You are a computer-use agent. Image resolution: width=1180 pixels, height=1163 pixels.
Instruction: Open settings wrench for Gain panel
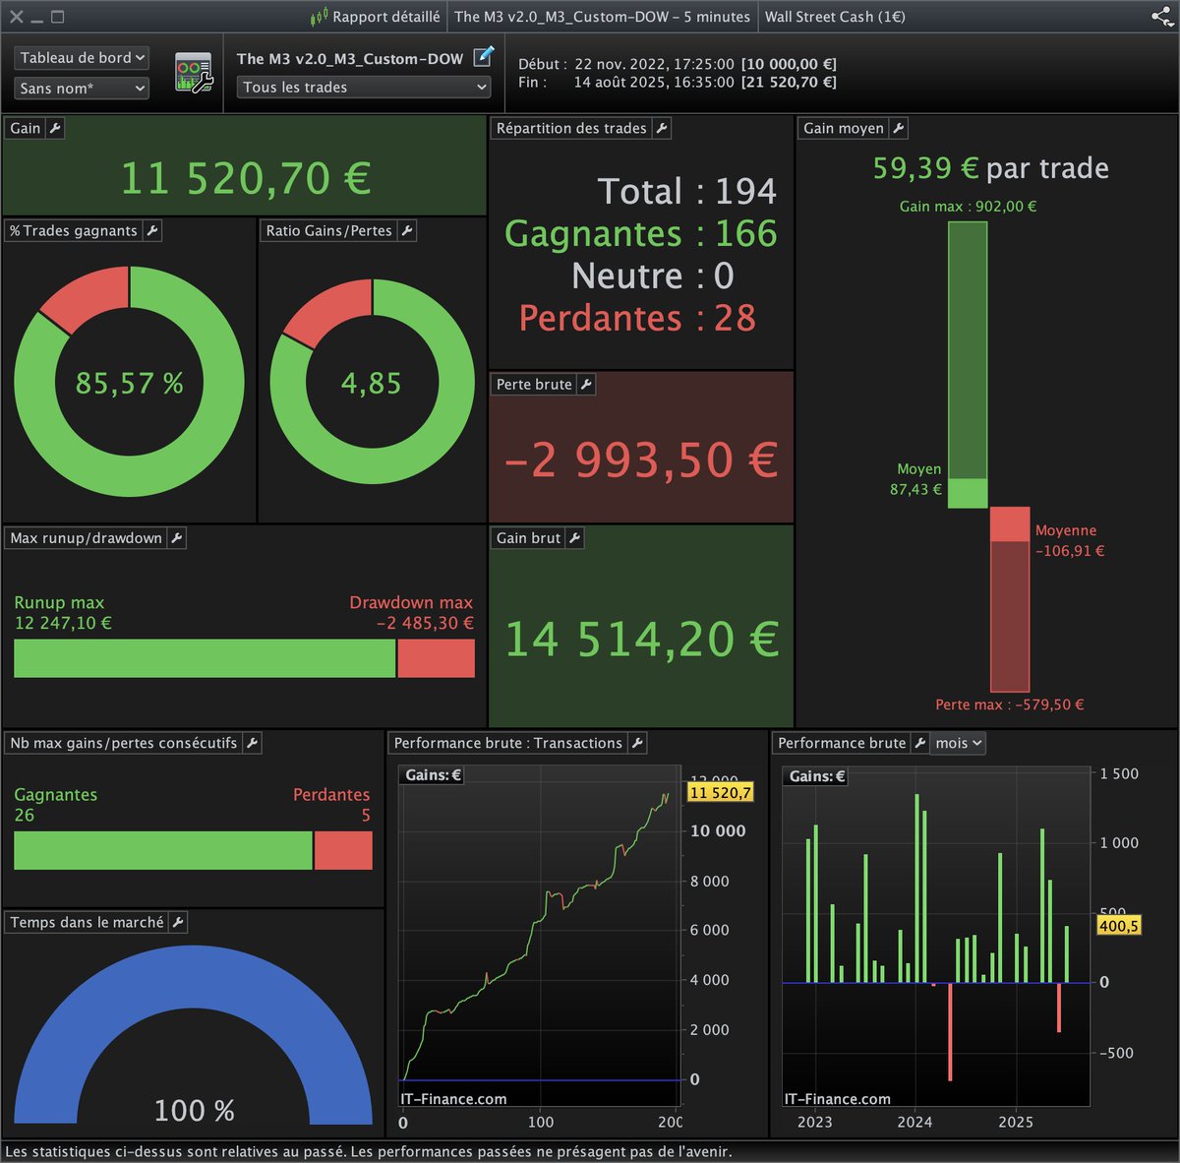coord(55,128)
